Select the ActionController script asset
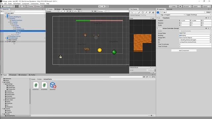 [36, 86]
